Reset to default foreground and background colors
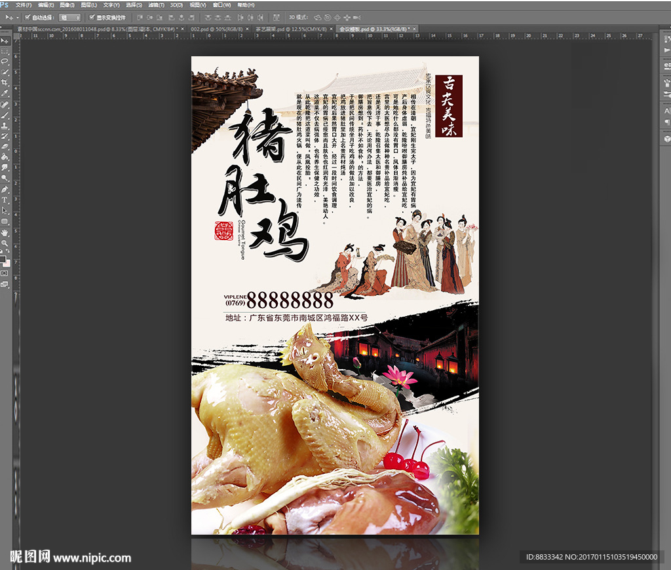Viewport: 671px width, 570px height. tap(2, 252)
